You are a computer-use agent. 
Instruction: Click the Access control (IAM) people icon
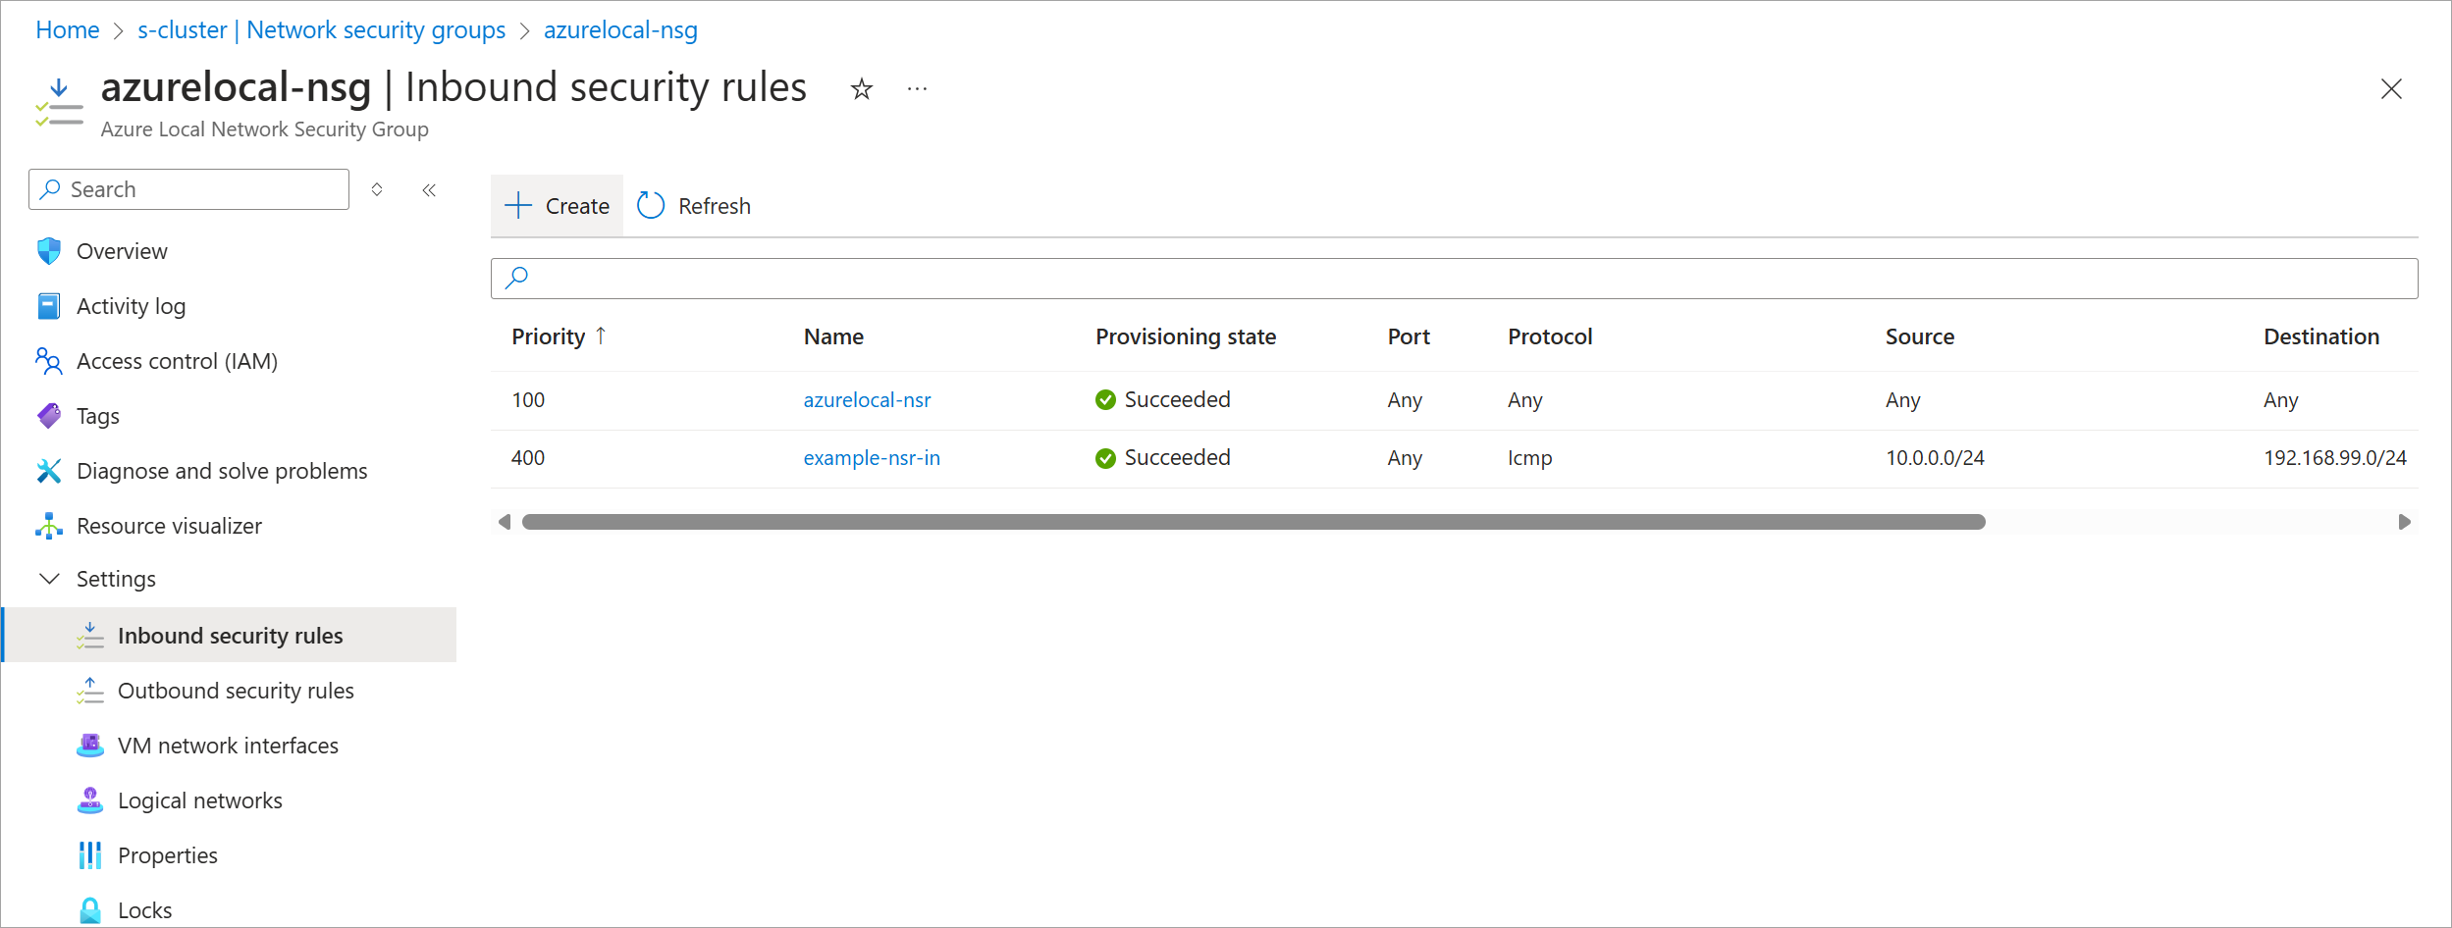(x=49, y=361)
